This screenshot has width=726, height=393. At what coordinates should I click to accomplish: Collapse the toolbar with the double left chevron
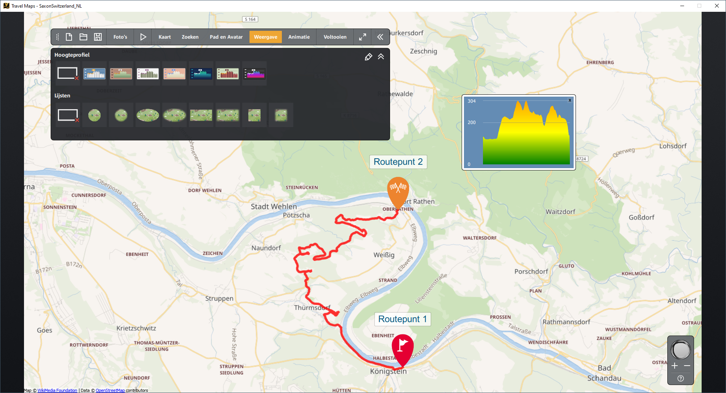tap(380, 37)
